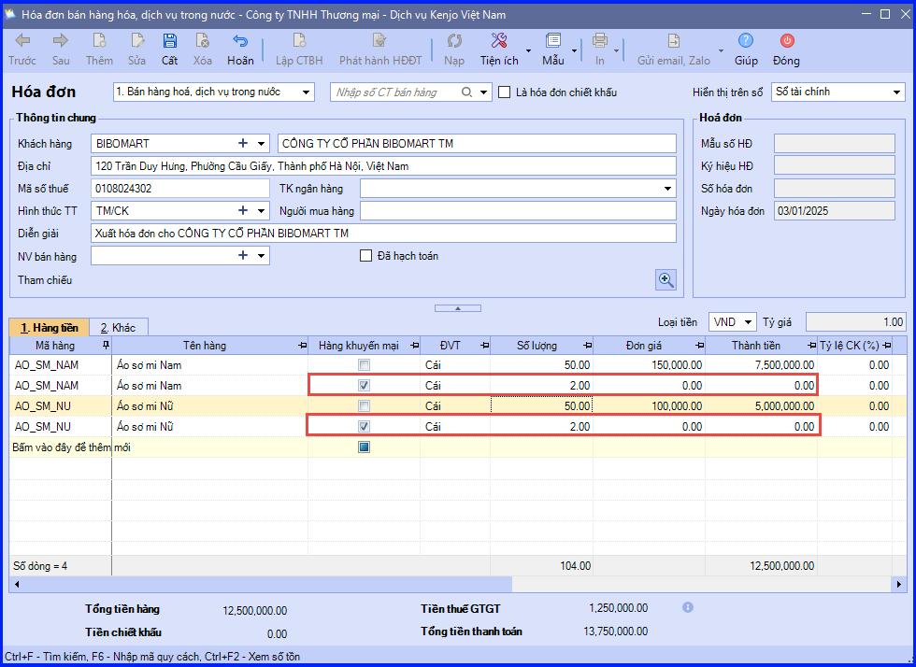Reload data with the Nạp icon
The height and width of the screenshot is (667, 916).
454,41
